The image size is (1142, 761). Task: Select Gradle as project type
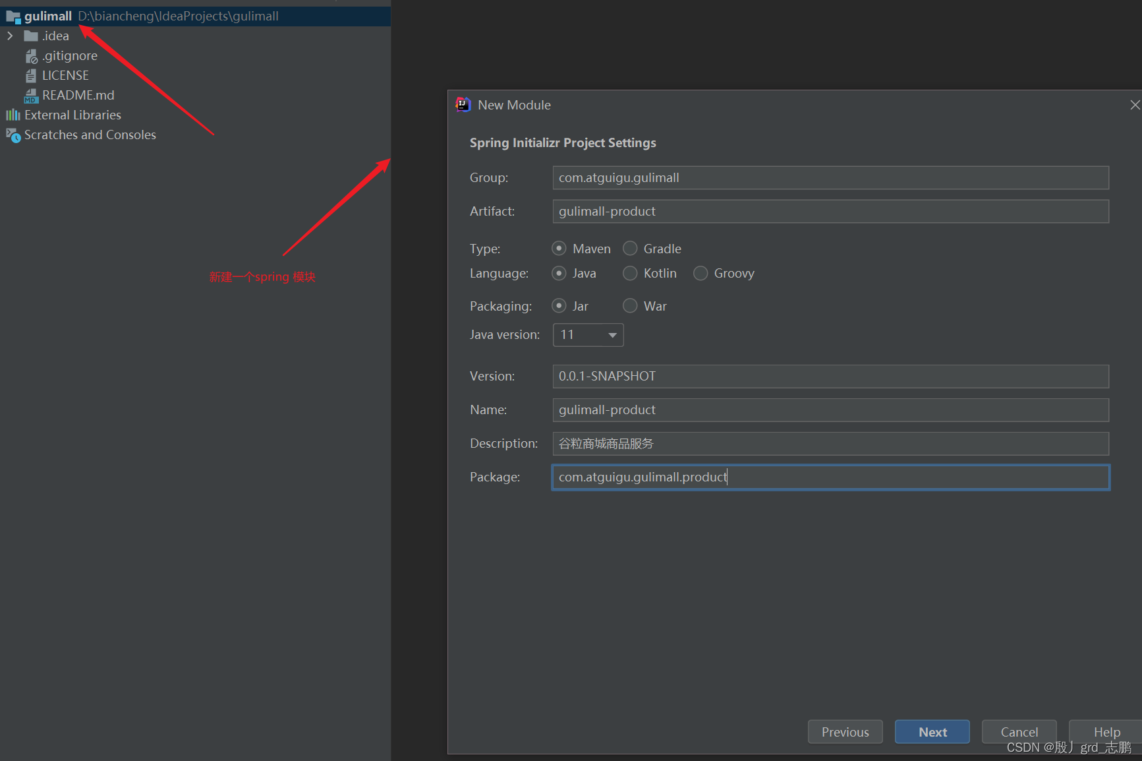[630, 249]
